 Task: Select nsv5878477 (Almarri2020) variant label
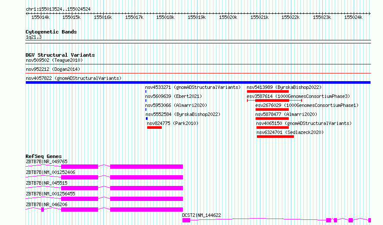(286, 114)
